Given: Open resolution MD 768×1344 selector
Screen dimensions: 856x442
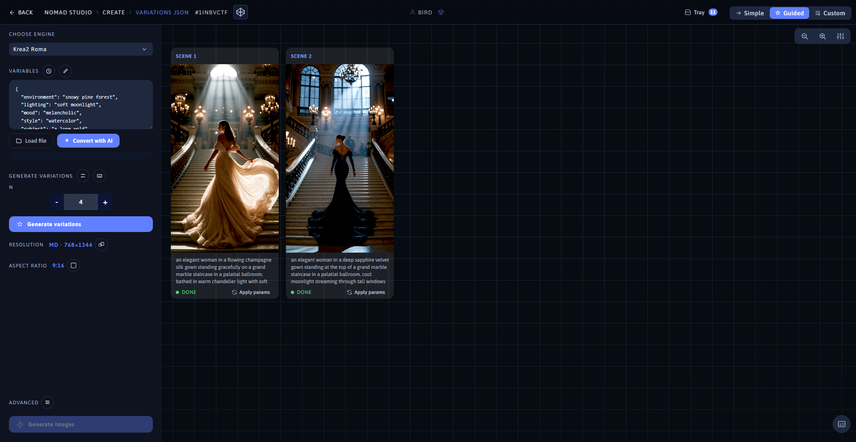Looking at the screenshot, I should tap(71, 245).
